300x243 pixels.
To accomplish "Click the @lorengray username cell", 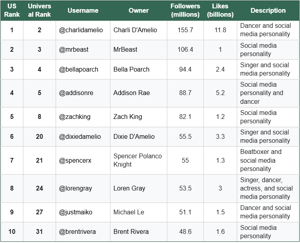I will click(x=83, y=189).
